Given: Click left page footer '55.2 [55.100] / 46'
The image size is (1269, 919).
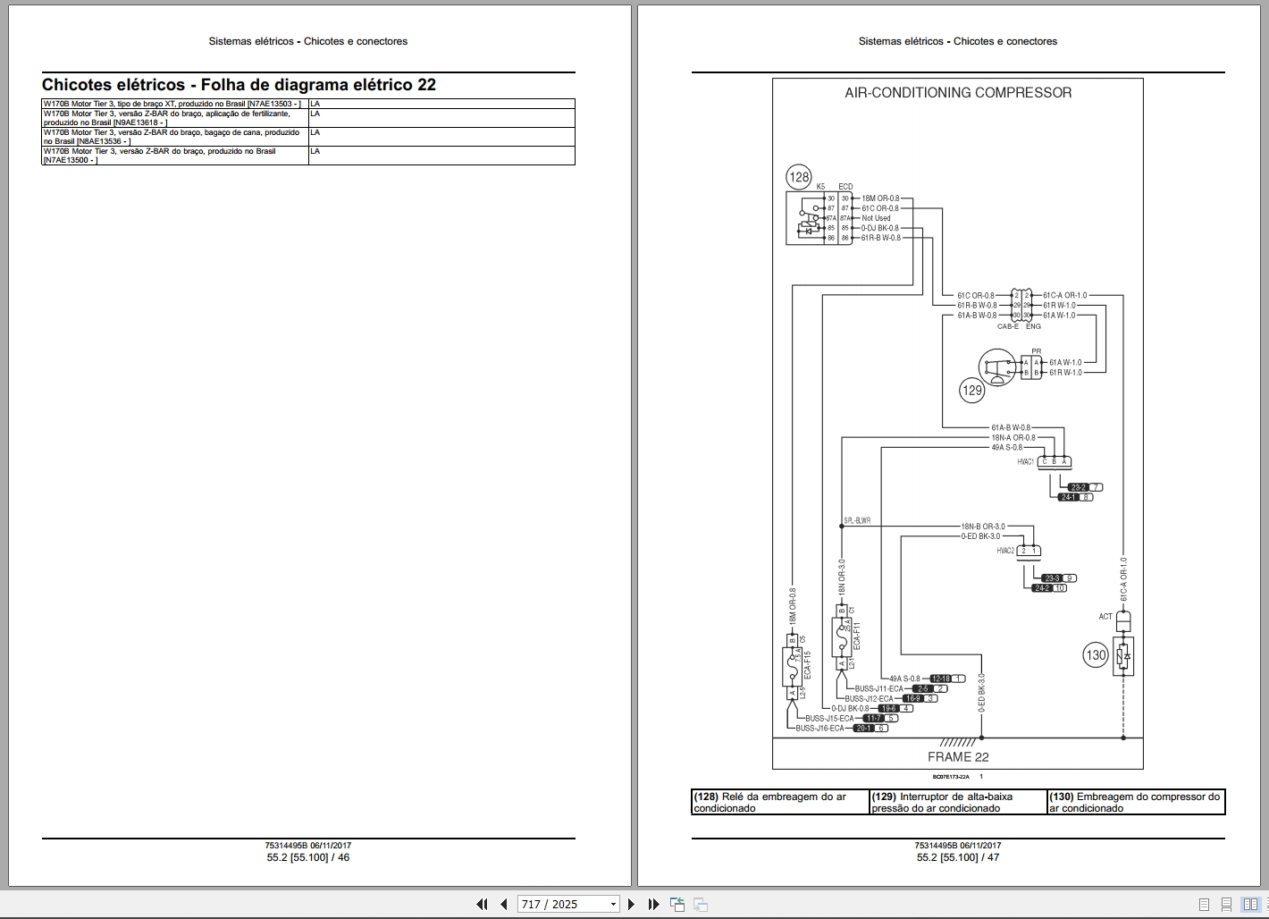Looking at the screenshot, I should (x=308, y=857).
